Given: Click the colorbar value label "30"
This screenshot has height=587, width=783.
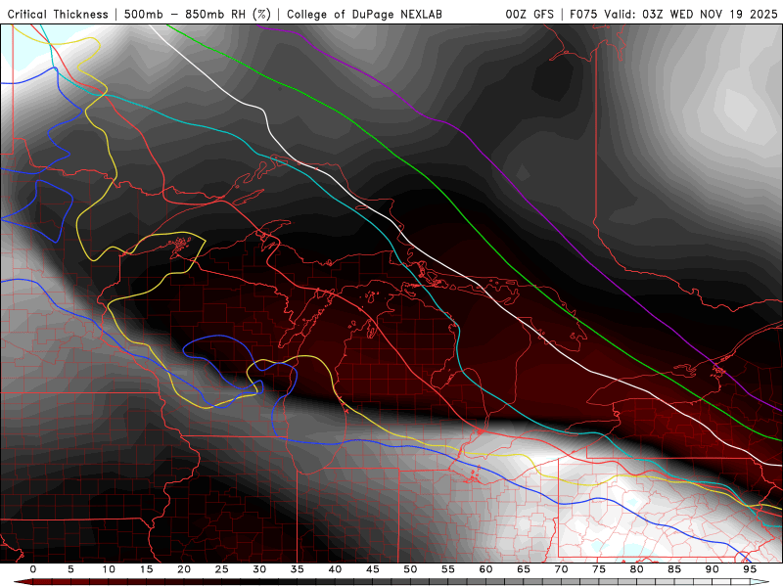Looking at the screenshot, I should tap(259, 569).
